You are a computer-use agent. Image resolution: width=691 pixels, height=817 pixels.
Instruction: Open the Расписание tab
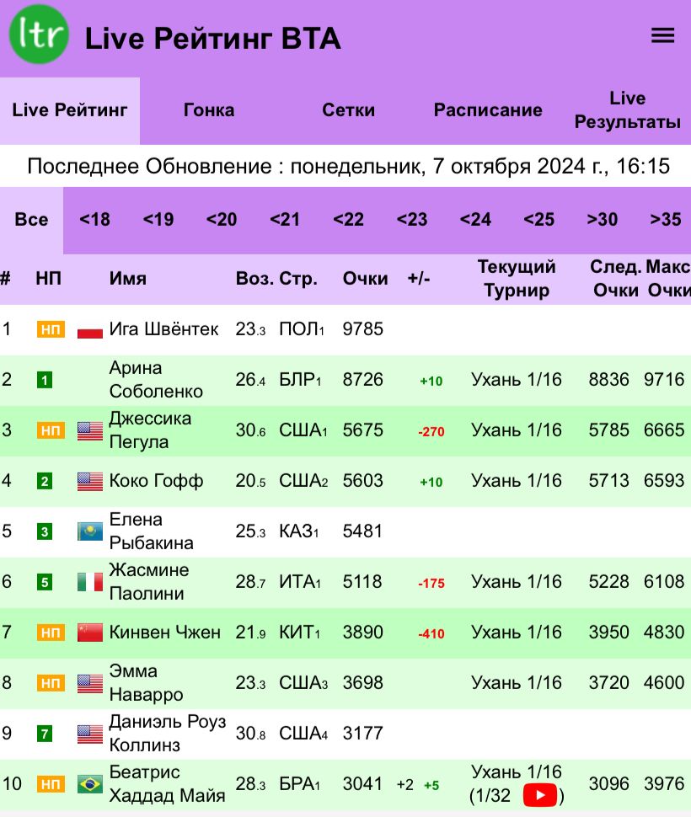pyautogui.click(x=488, y=110)
